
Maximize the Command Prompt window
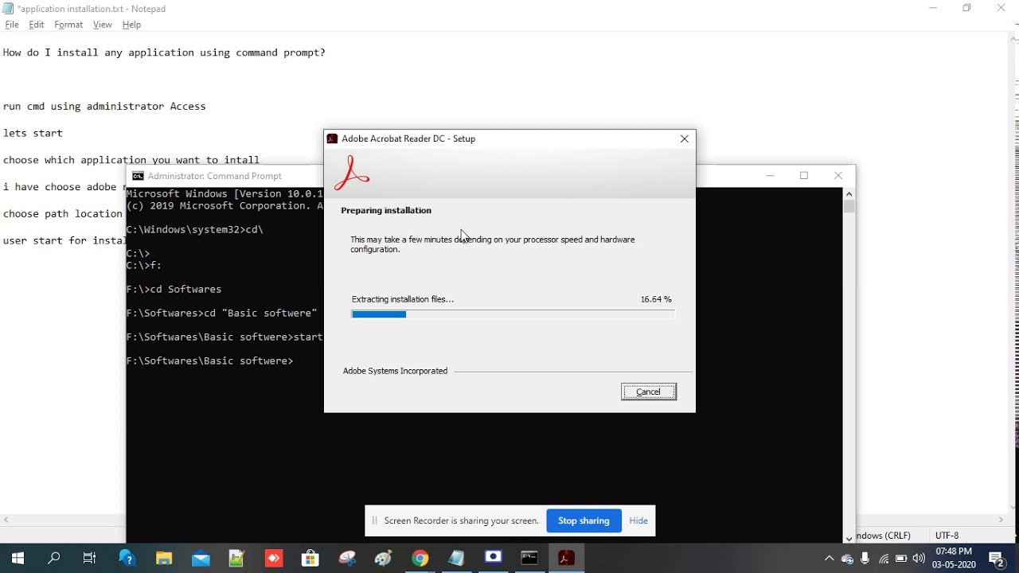804,176
